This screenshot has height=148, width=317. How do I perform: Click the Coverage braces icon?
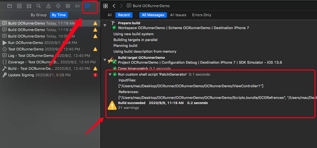click(x=5, y=62)
